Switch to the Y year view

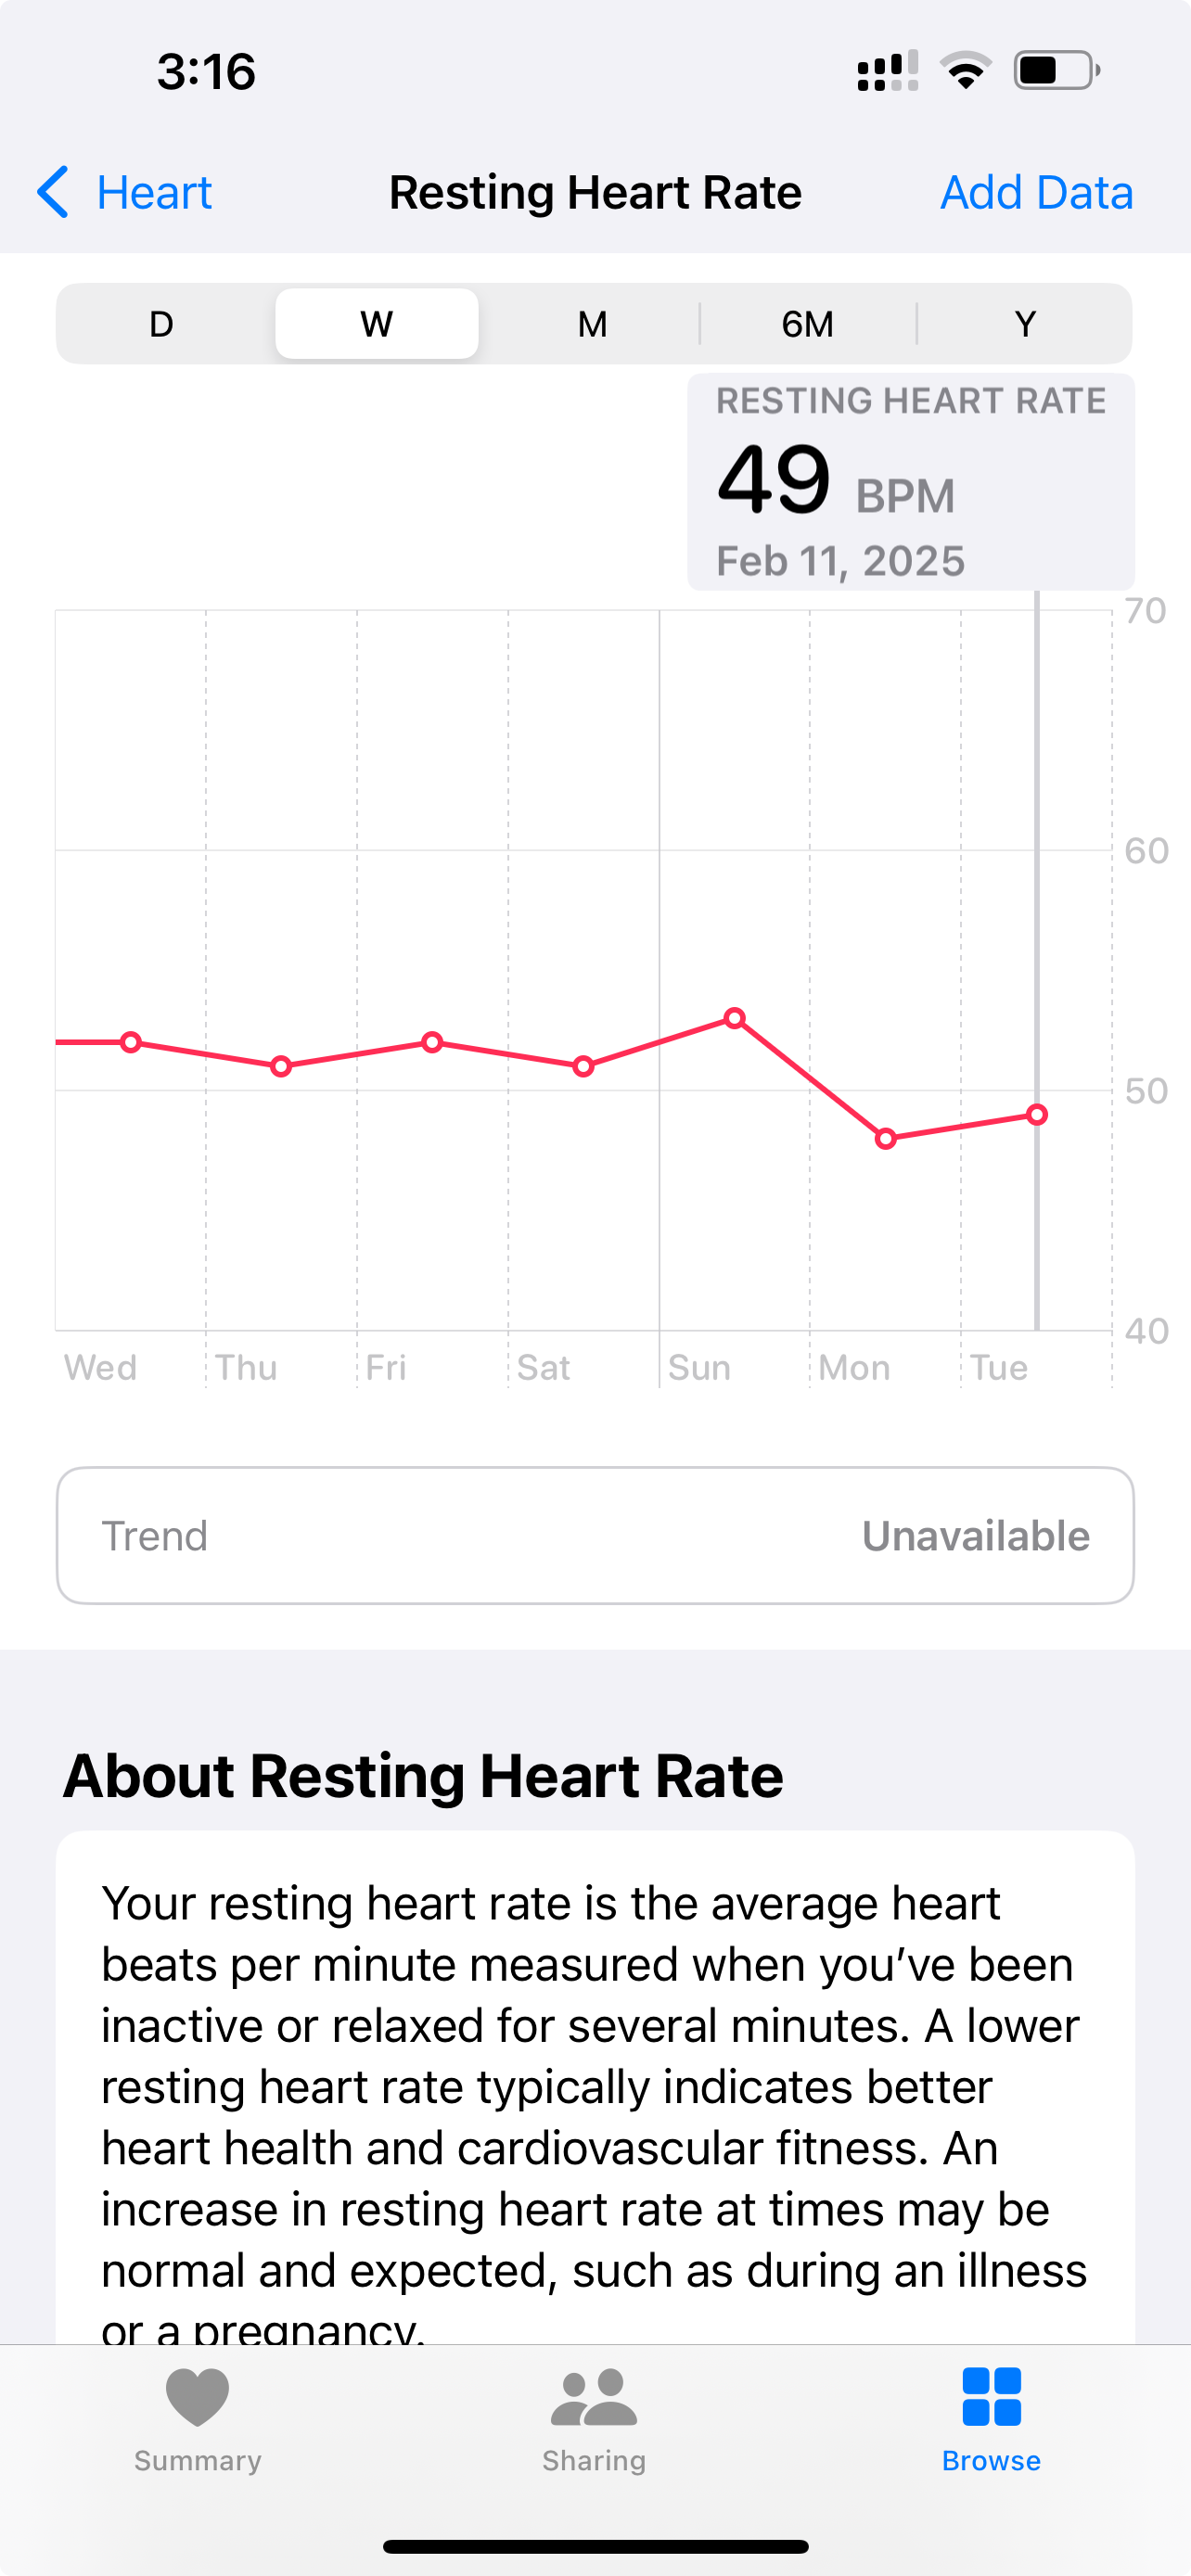(x=1024, y=324)
